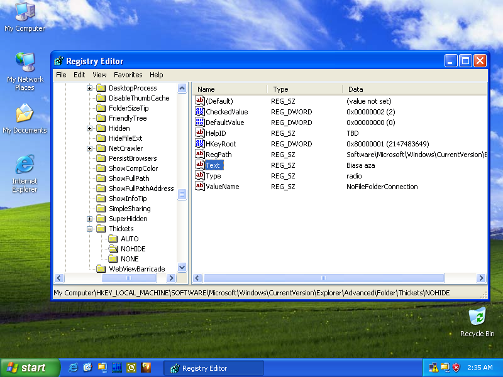This screenshot has width=503, height=377.
Task: Click the AUTO folder icon in tree
Action: [x=113, y=239]
